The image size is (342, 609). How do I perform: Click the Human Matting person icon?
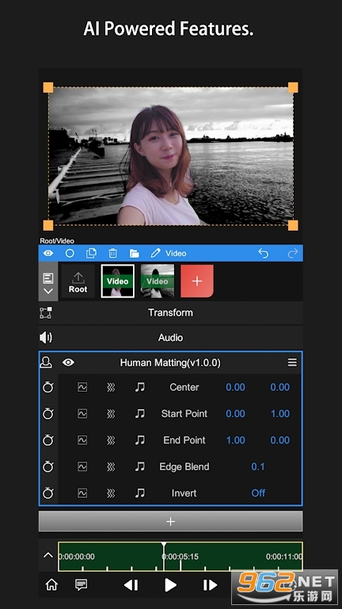point(46,362)
